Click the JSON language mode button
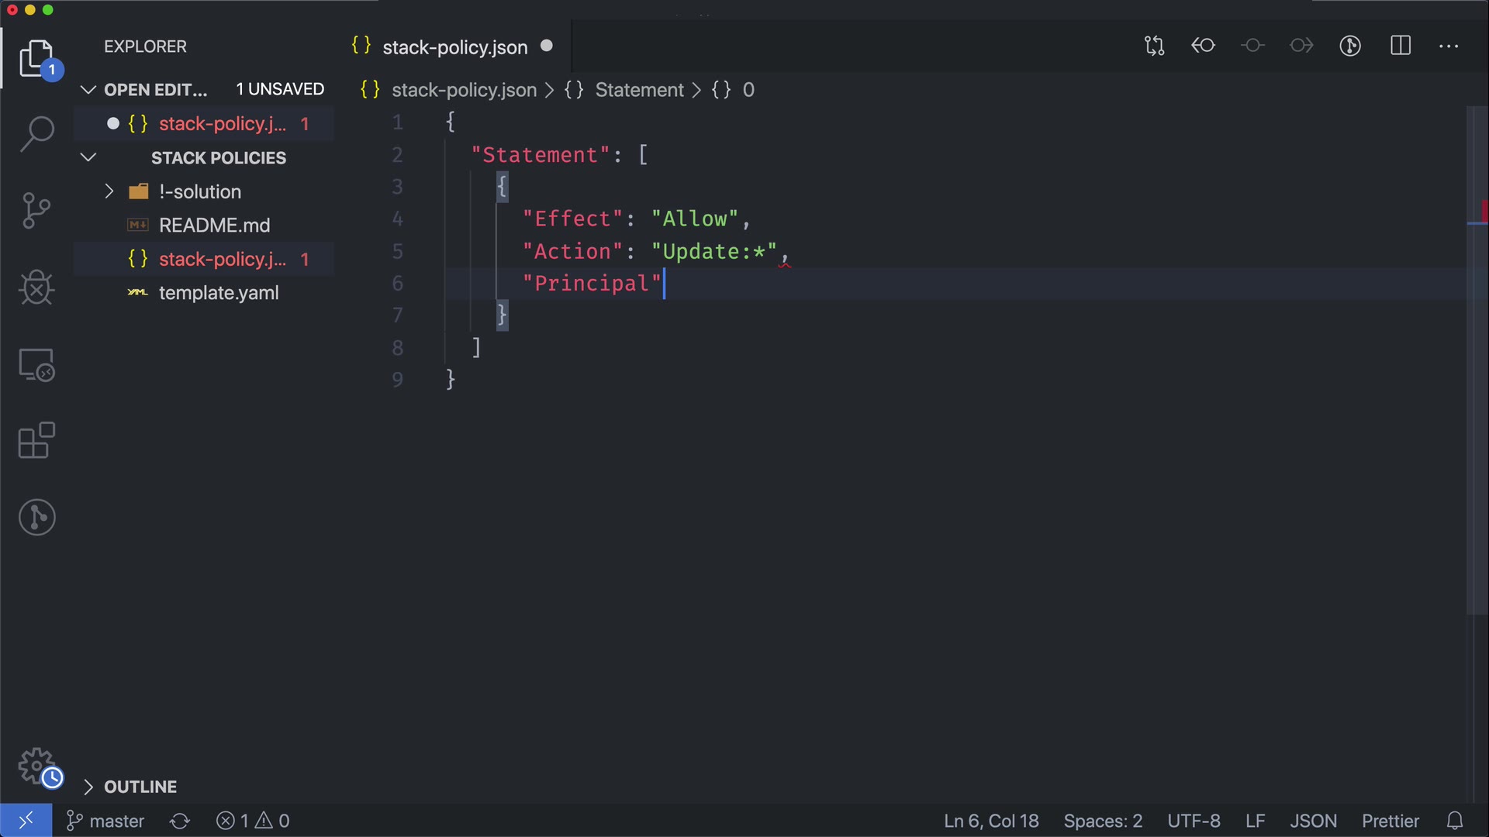The width and height of the screenshot is (1489, 837). tap(1313, 821)
